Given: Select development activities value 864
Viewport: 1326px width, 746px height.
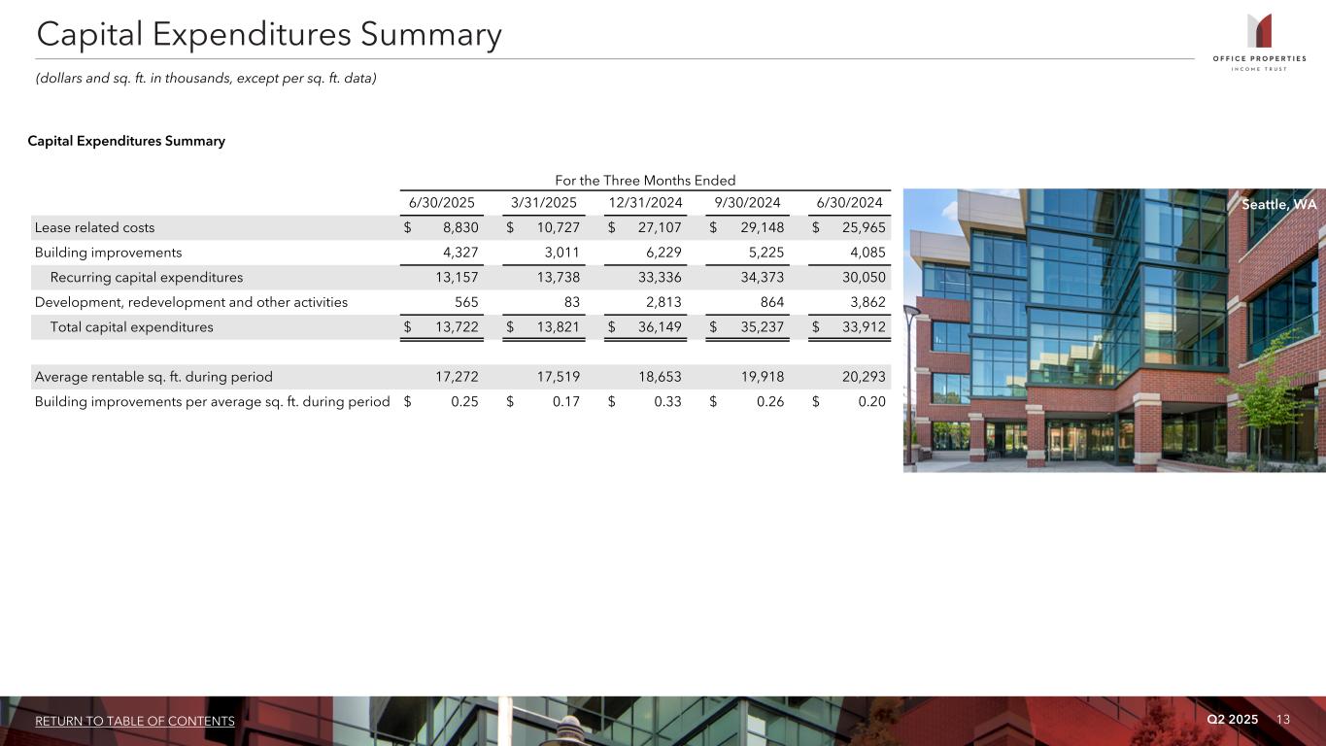Looking at the screenshot, I should pyautogui.click(x=771, y=302).
